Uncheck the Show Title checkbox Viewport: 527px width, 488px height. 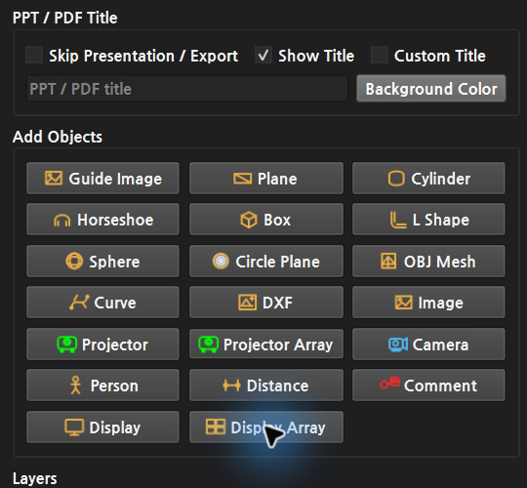click(263, 55)
